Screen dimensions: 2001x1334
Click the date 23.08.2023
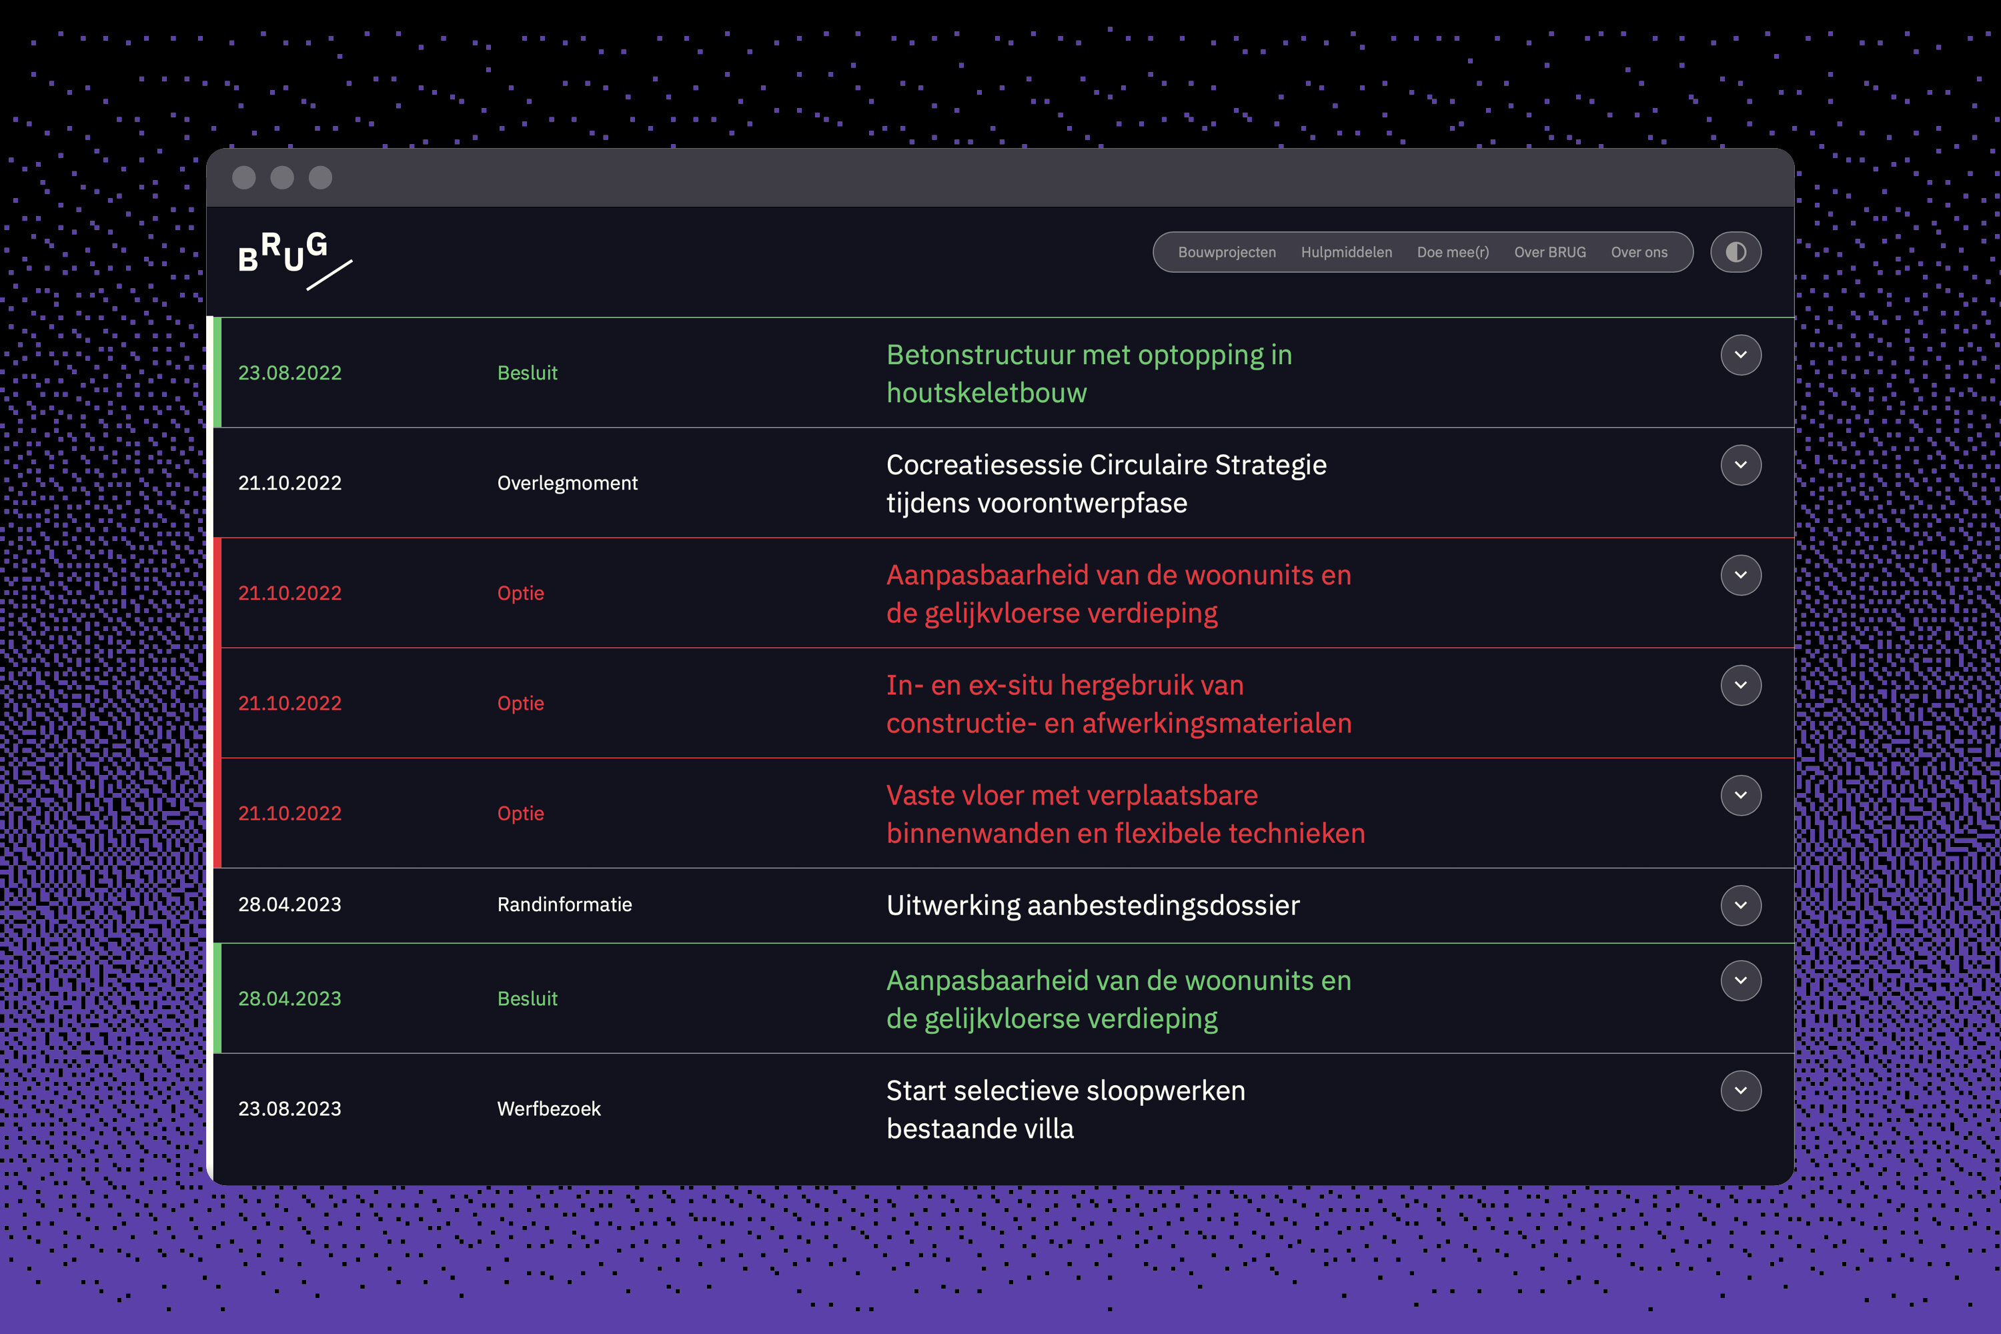(x=289, y=1109)
